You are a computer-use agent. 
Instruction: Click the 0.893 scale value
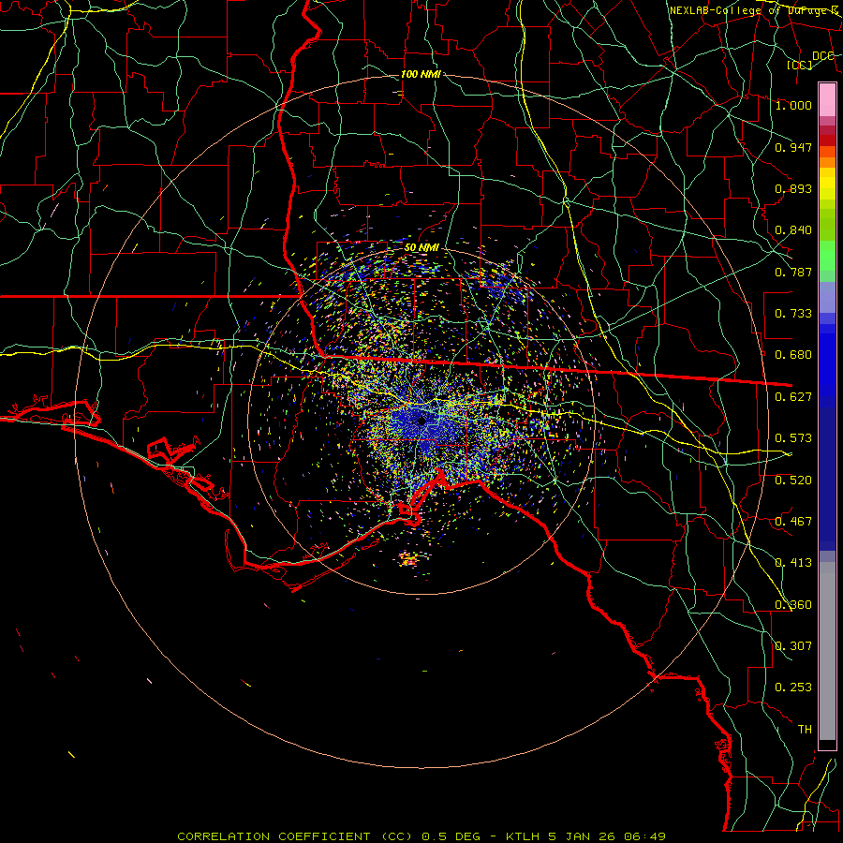coord(793,188)
